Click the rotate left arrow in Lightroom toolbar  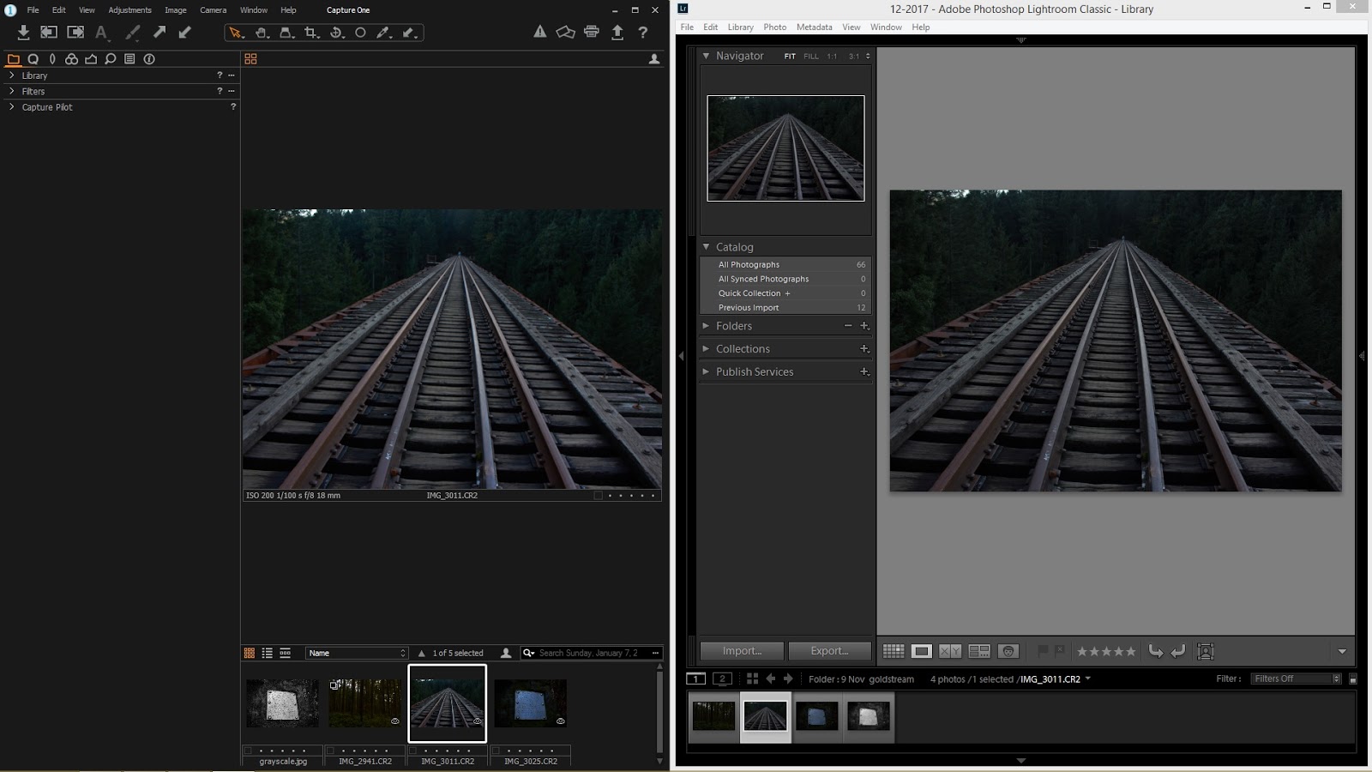pyautogui.click(x=1155, y=651)
